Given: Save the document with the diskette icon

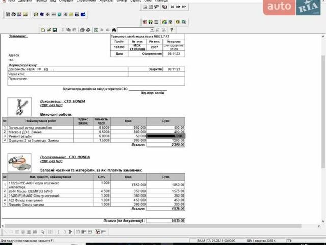Looking at the screenshot, I should click(55, 30).
